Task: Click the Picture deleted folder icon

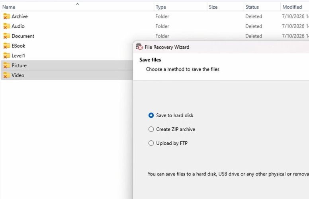Action: coord(6,65)
